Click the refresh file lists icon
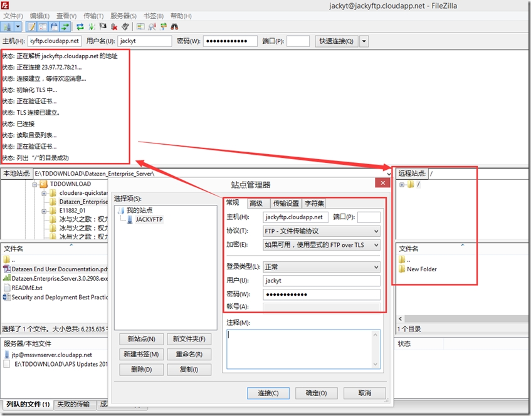The height and width of the screenshot is (416, 531). [80, 27]
